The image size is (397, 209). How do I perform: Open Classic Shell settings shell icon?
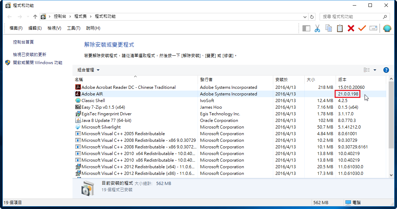pos(387,28)
